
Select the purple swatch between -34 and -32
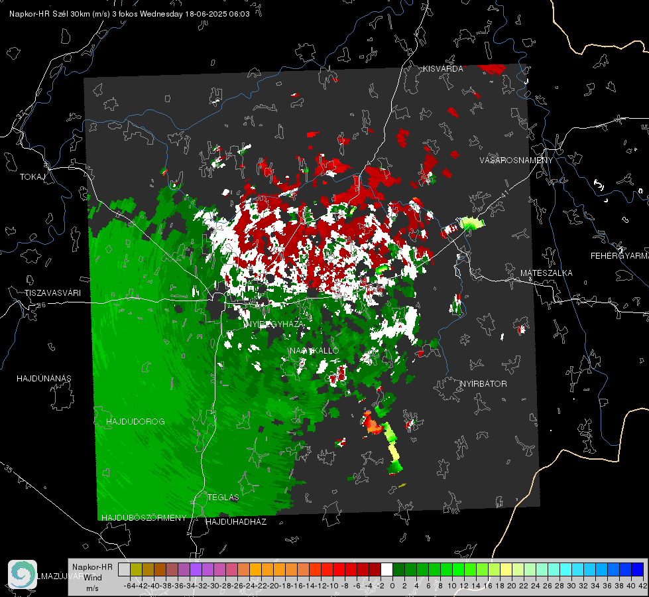[x=196, y=569]
